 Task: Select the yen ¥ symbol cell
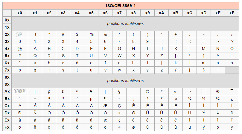click(91, 92)
